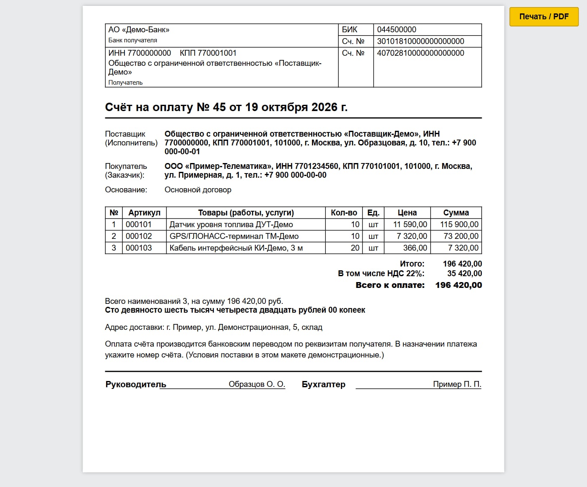Click correspondent account 30101810000000000000
587x487 pixels.
[x=421, y=41]
